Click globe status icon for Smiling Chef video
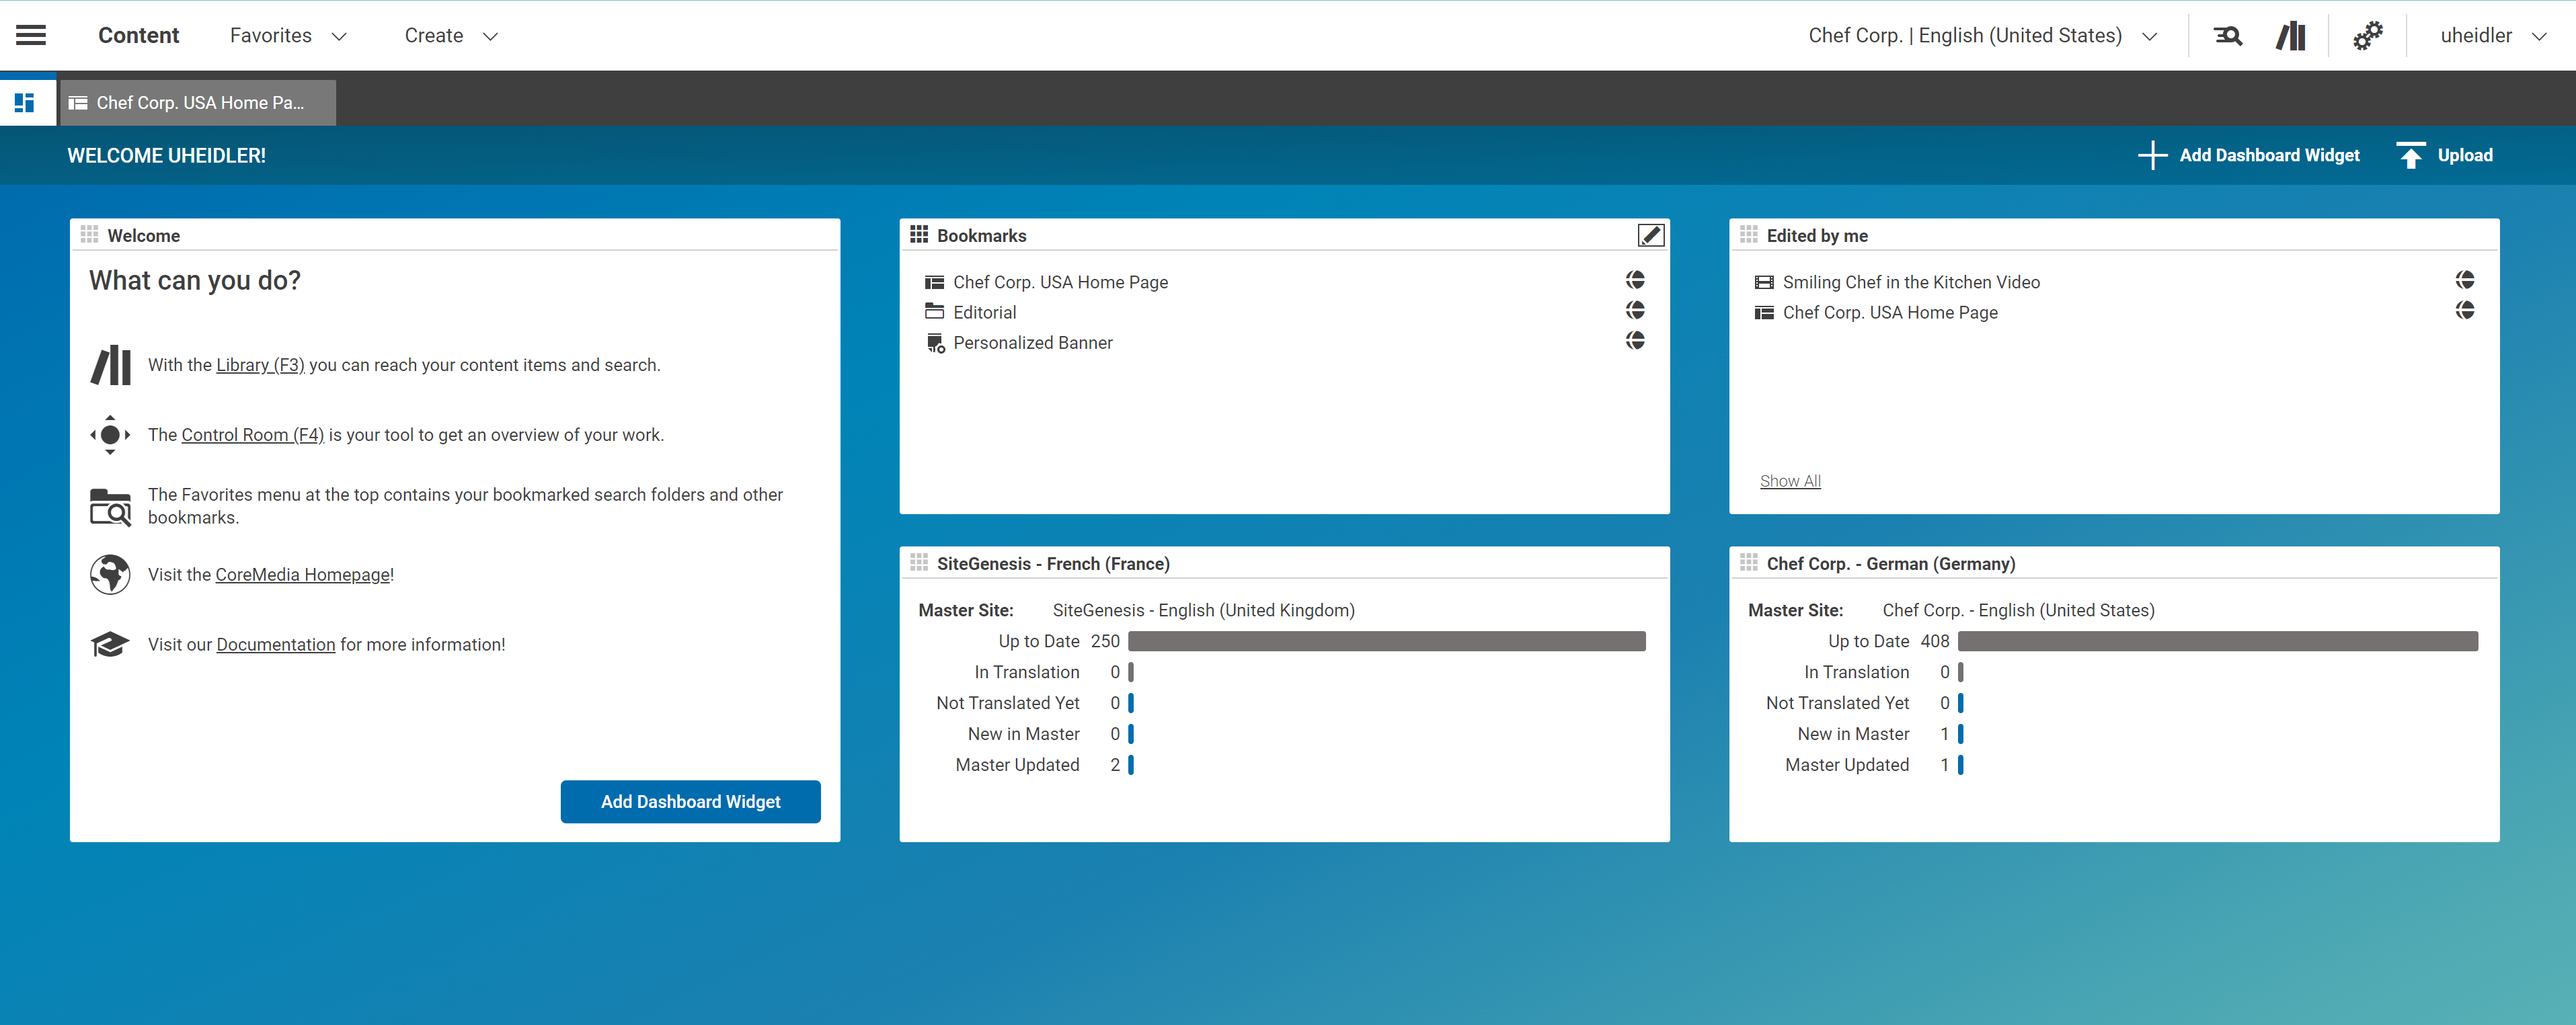 tap(2464, 280)
